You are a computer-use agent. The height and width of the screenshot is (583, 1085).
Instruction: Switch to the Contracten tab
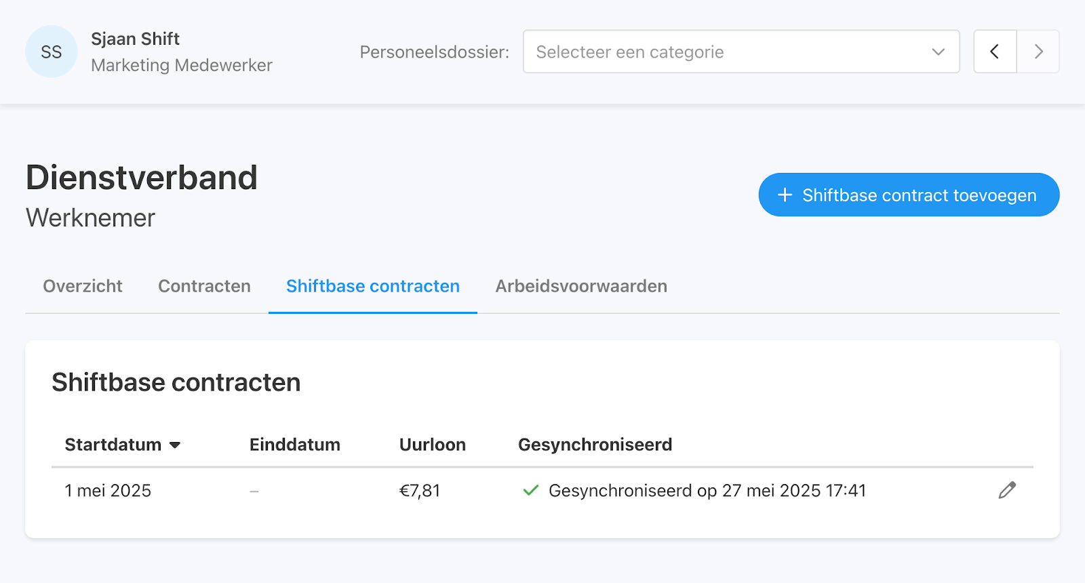click(204, 286)
